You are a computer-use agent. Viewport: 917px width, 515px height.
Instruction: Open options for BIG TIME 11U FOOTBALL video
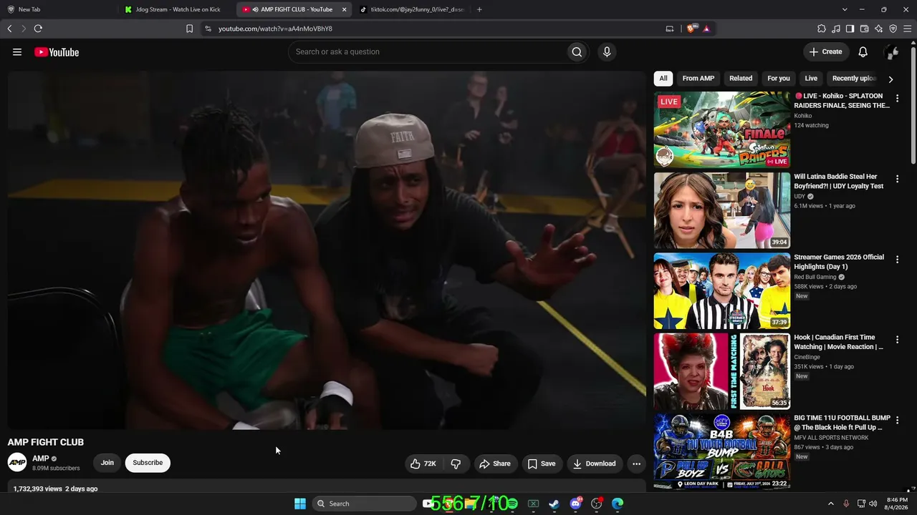(897, 421)
